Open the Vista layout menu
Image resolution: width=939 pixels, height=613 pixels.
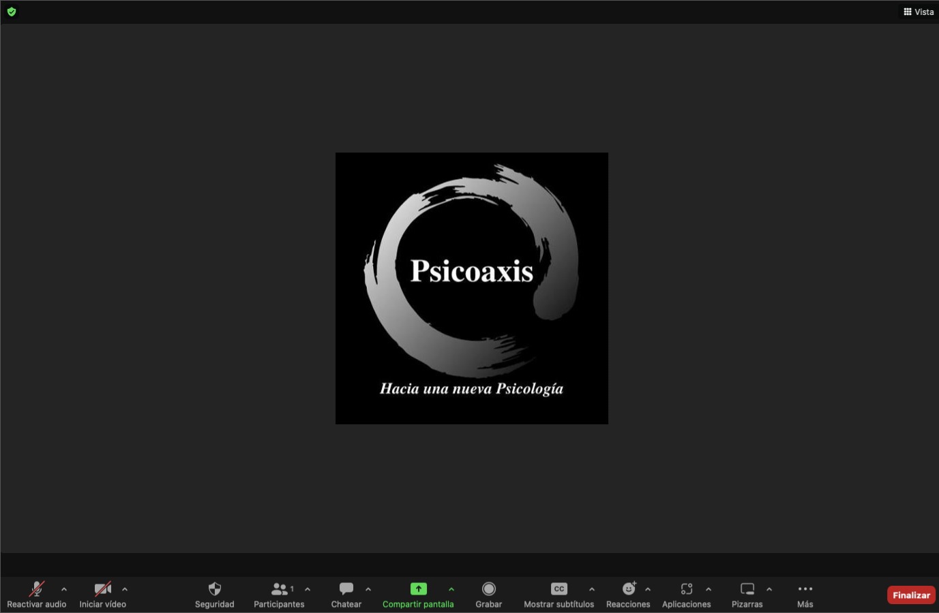click(x=919, y=12)
